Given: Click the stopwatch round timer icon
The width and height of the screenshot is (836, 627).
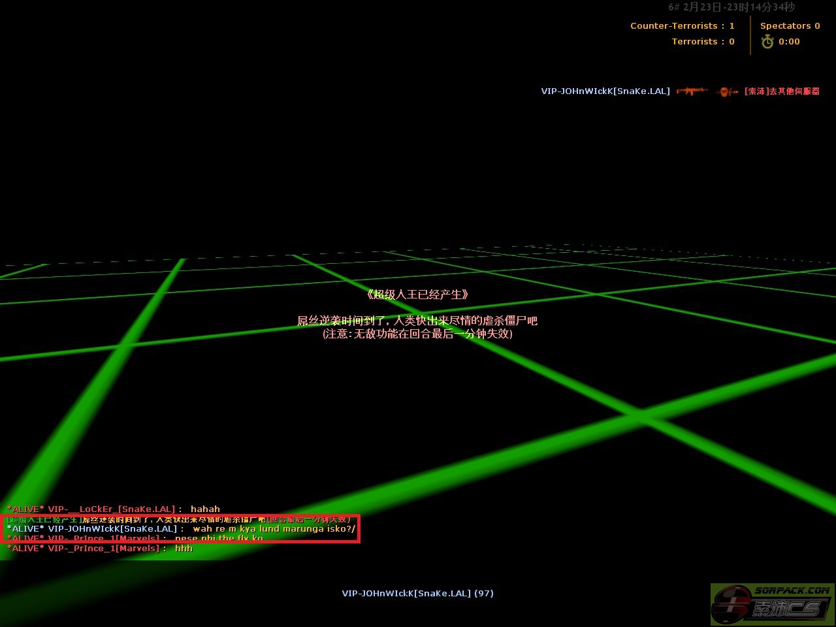Looking at the screenshot, I should pos(767,42).
